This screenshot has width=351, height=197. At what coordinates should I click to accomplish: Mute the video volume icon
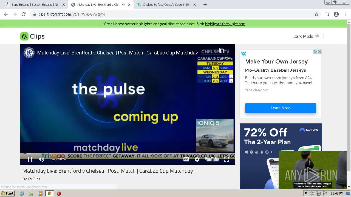click(x=41, y=159)
